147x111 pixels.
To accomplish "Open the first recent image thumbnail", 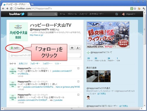I will coord(92,76).
